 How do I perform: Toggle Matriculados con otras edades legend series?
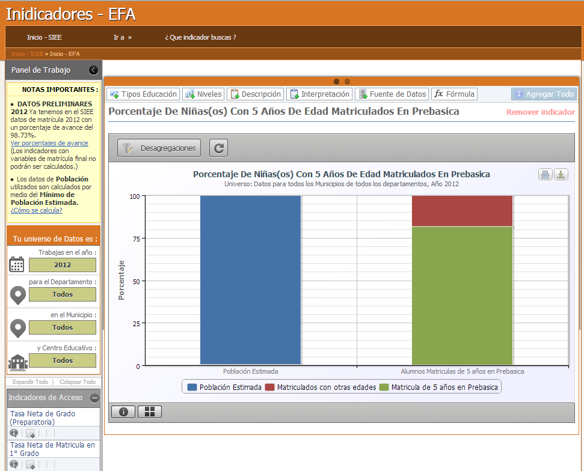(321, 387)
